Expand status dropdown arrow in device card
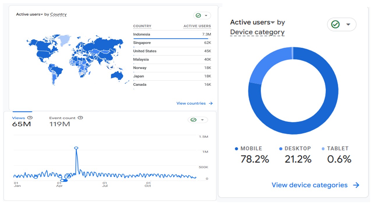This screenshot has width=373, height=210. click(x=348, y=24)
